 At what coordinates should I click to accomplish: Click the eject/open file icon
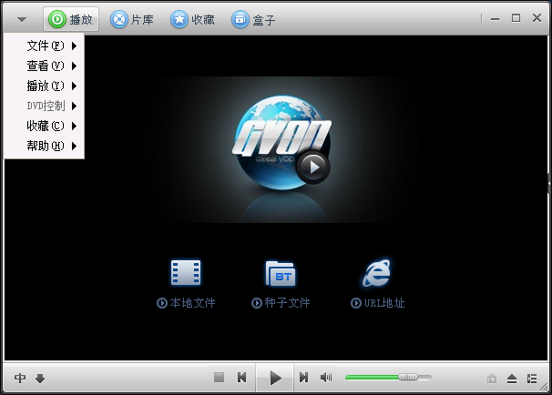coord(512,379)
